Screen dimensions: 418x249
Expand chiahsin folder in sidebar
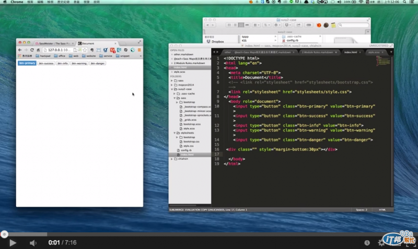[172, 159]
